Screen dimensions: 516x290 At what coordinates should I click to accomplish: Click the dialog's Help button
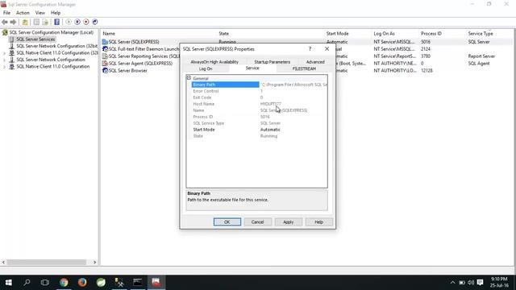click(319, 222)
